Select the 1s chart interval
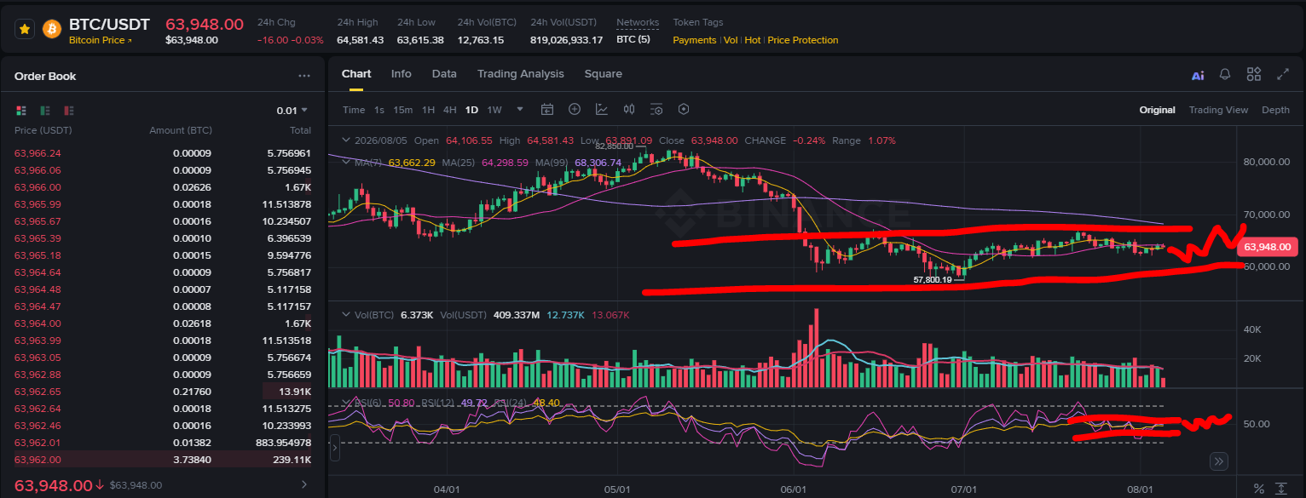The height and width of the screenshot is (498, 1306). (x=379, y=110)
